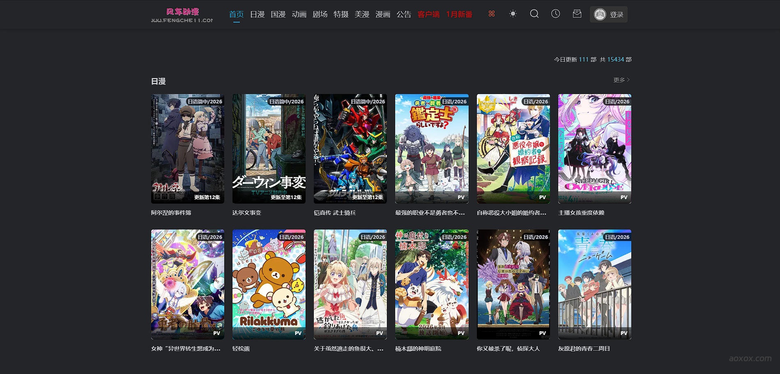Open the 客户端 link
780x374 pixels.
coord(428,14)
